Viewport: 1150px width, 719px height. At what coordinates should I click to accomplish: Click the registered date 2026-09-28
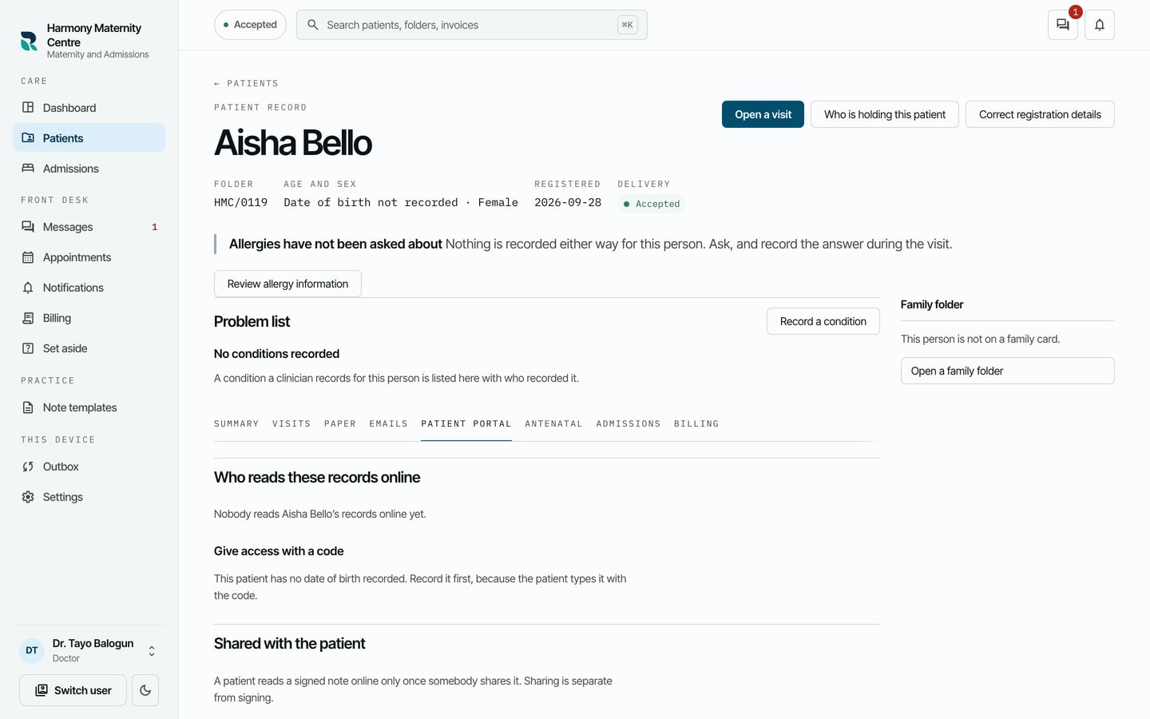568,203
